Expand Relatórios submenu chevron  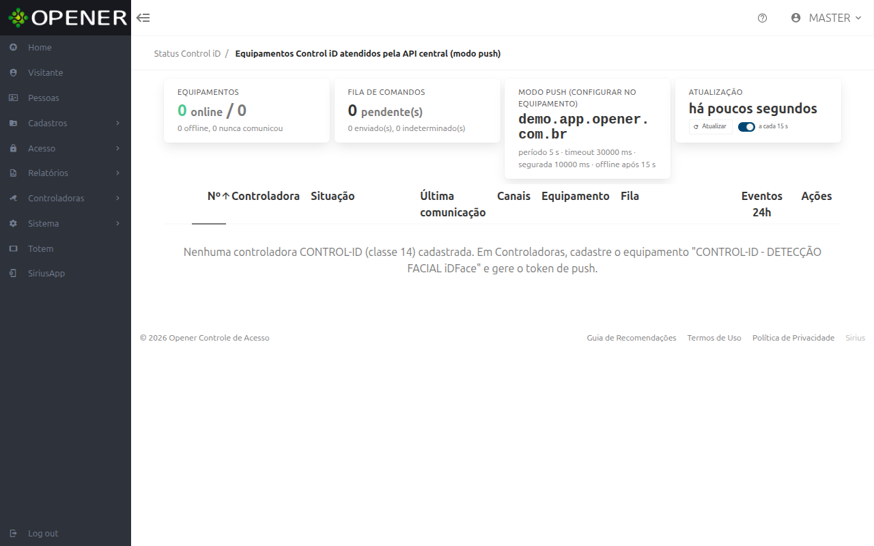[118, 173]
